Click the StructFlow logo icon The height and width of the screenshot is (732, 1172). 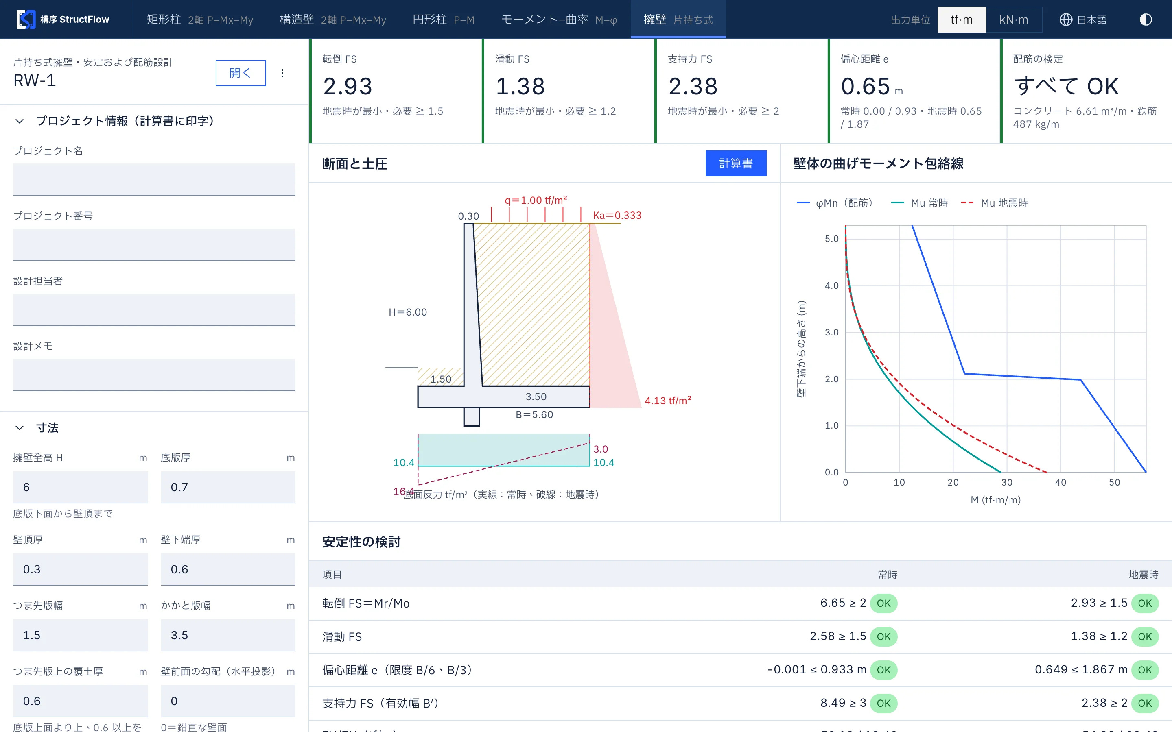(26, 20)
